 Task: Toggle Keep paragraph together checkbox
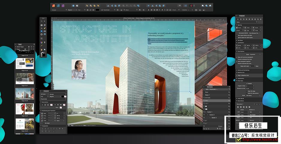pos(237,61)
